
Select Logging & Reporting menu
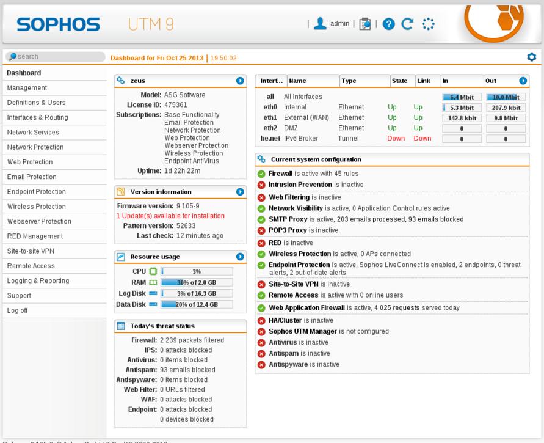point(38,281)
